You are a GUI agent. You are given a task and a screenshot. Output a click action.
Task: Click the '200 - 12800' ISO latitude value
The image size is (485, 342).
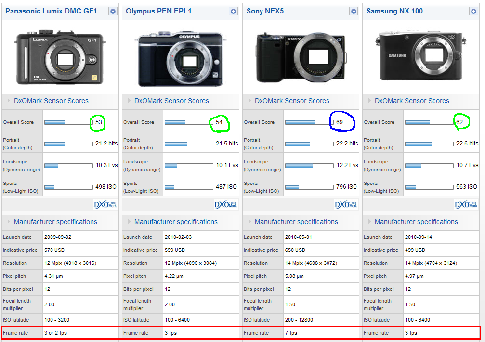(x=299, y=320)
